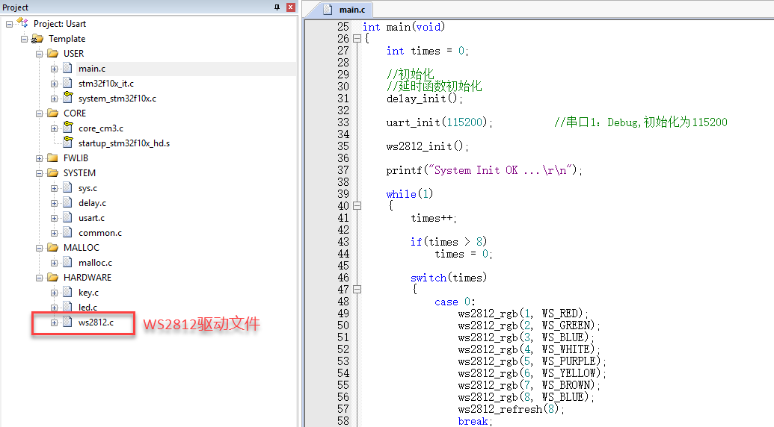The width and height of the screenshot is (774, 427).
Task: Click the Template target folder icon
Action: pos(37,38)
